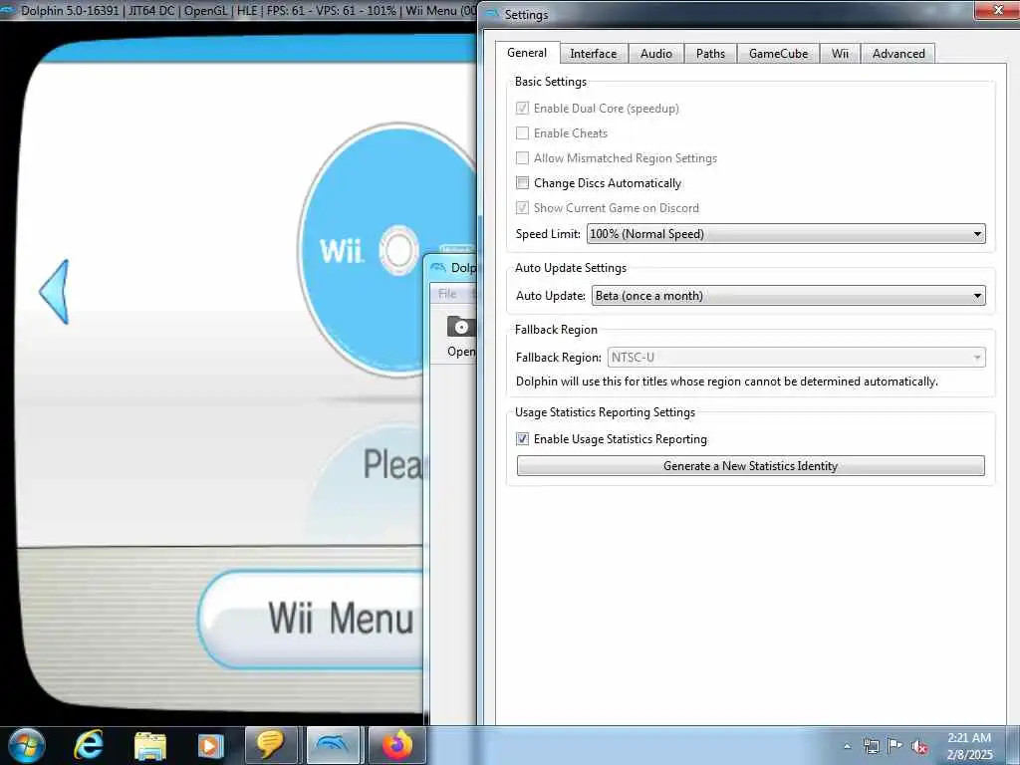Click the Wii Menu button in the emulator
The height and width of the screenshot is (765, 1020).
point(312,618)
